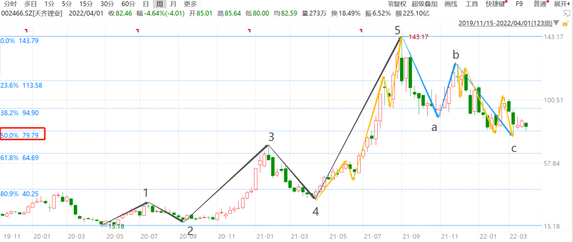Open the 工具 tools menu
Image resolution: width=573 pixels, height=242 pixels.
point(471,4)
